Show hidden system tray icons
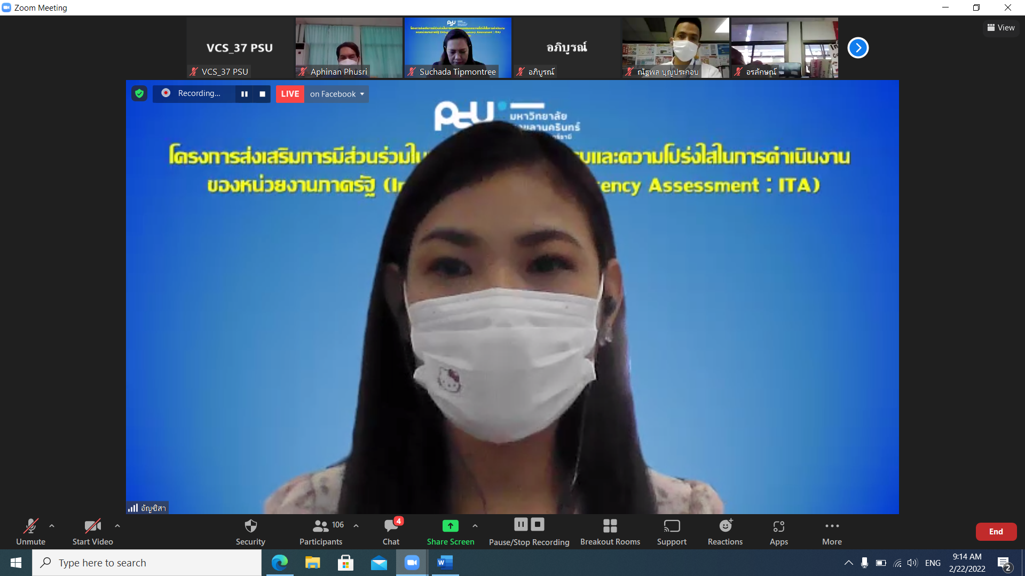This screenshot has height=576, width=1025. tap(848, 563)
